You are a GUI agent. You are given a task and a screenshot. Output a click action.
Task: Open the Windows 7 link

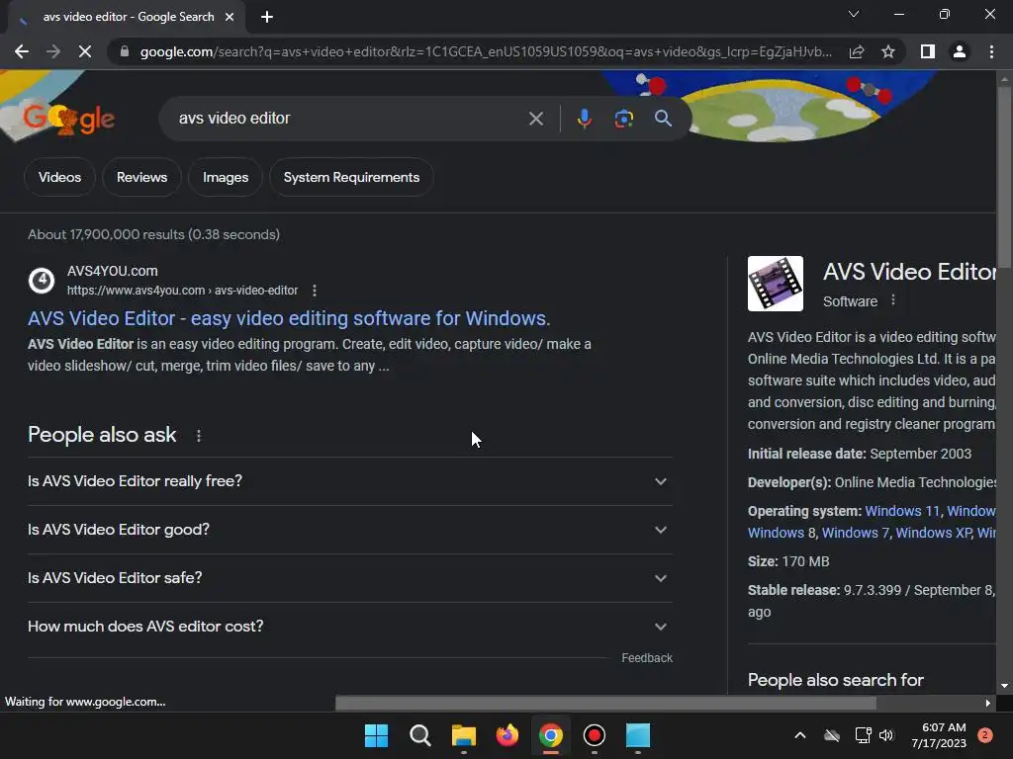click(x=855, y=533)
